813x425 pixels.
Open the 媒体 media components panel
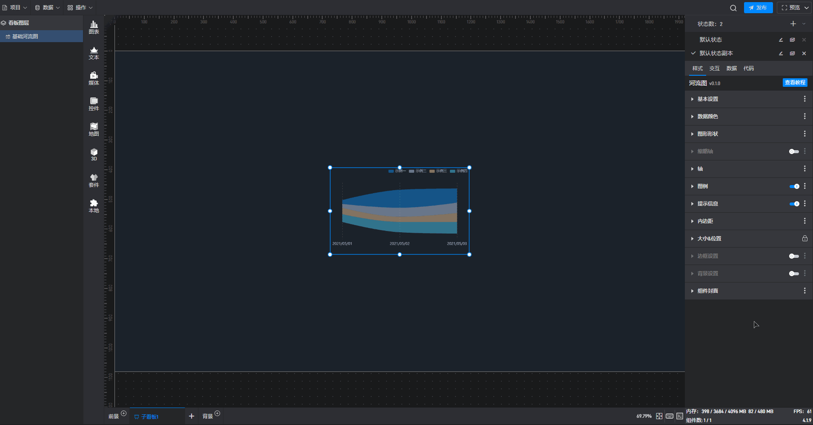coord(94,78)
